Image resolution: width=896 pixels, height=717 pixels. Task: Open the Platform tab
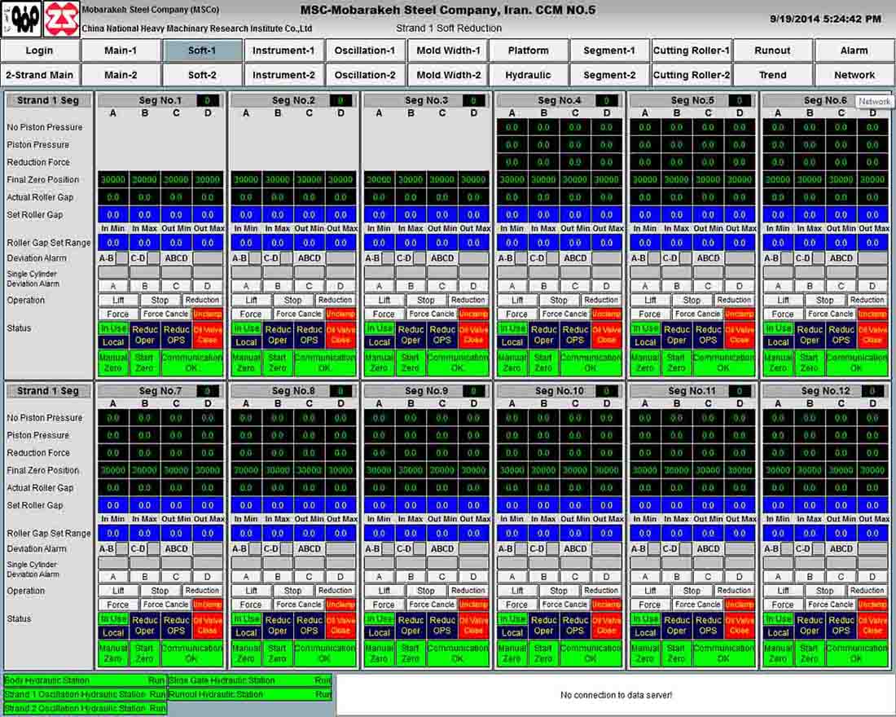[529, 51]
